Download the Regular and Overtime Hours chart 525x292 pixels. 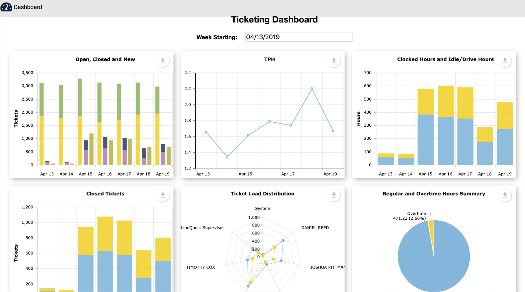505,195
